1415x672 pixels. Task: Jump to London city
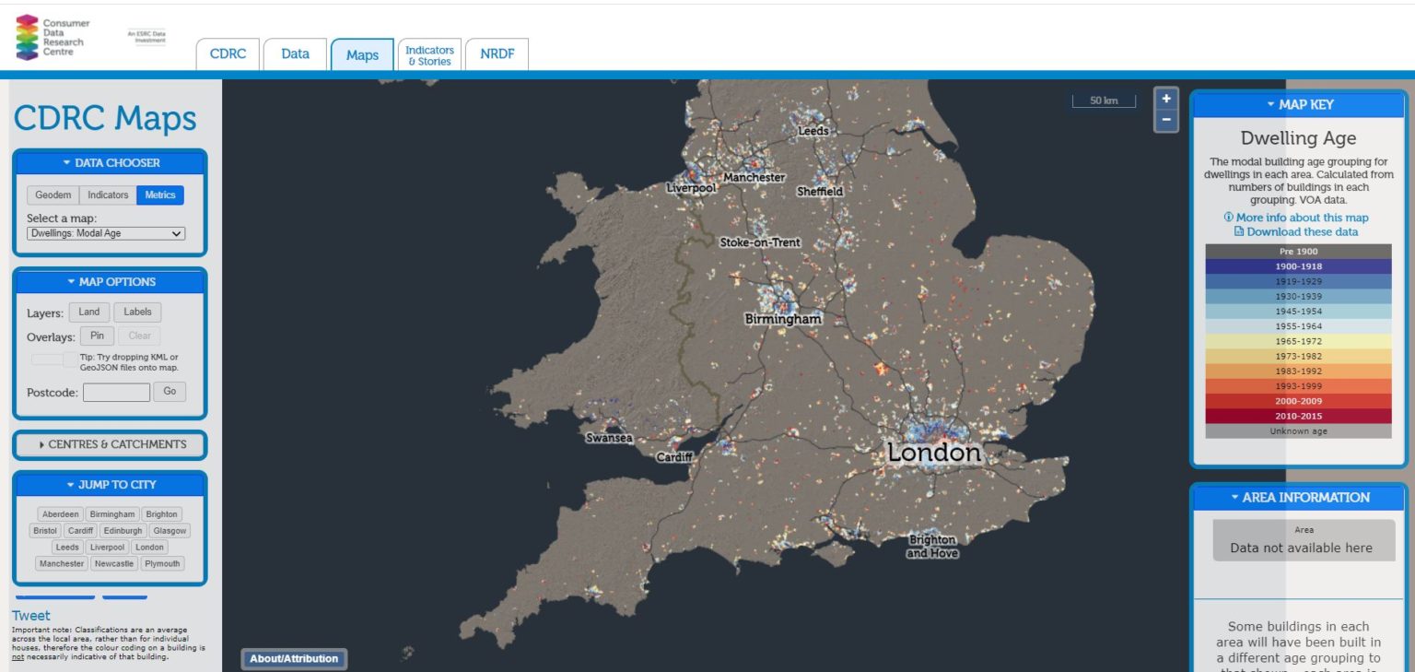[149, 547]
